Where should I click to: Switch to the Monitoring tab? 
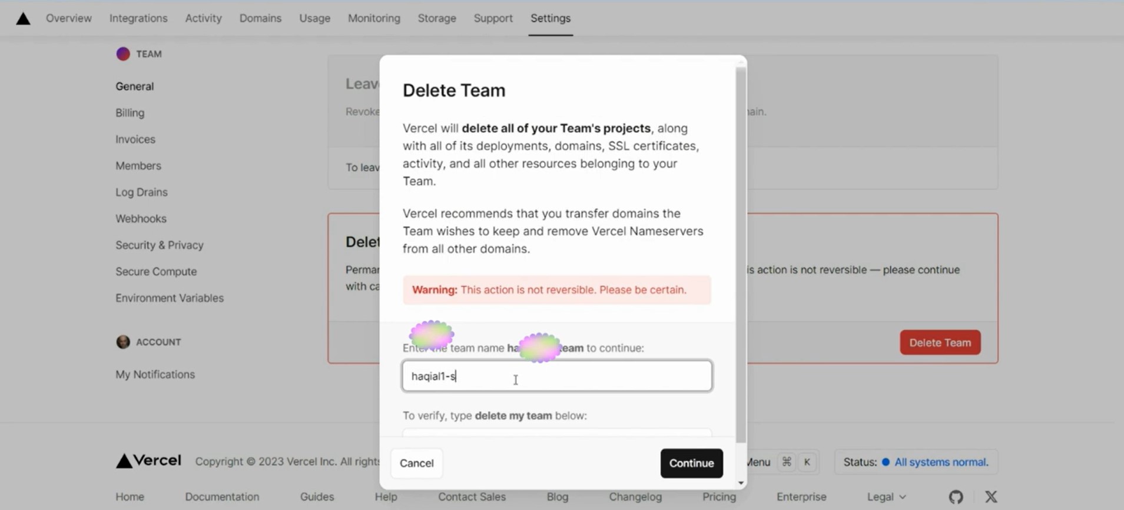(374, 18)
